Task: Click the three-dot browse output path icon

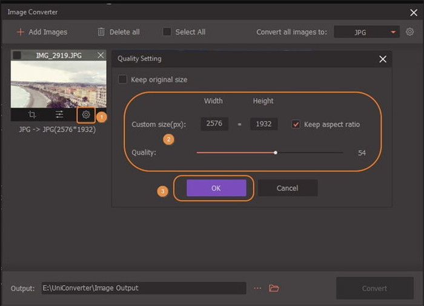Action: pyautogui.click(x=257, y=288)
